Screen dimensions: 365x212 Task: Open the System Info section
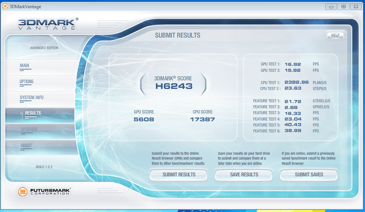pos(40,99)
